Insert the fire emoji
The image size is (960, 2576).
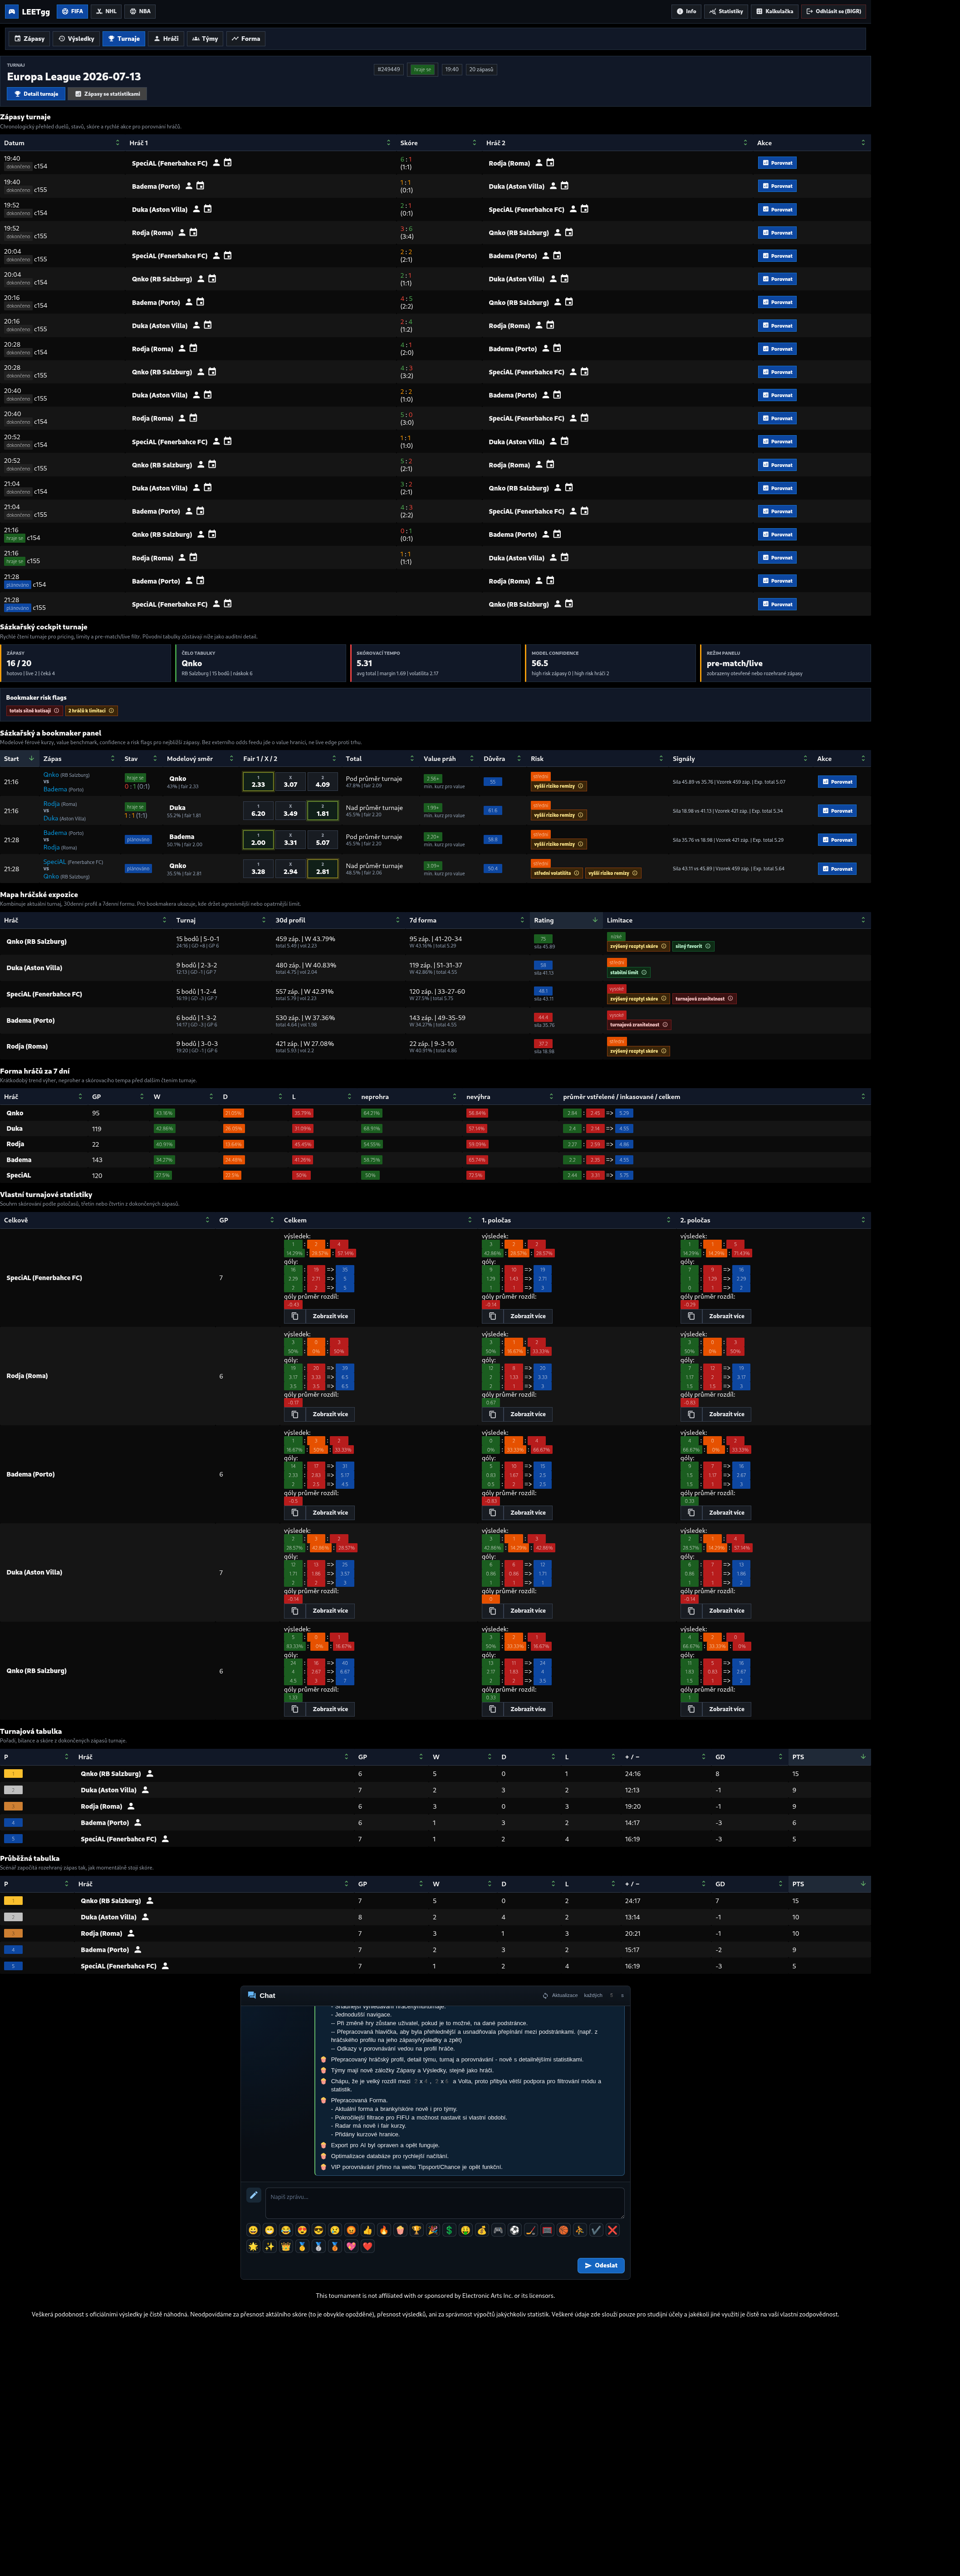(x=384, y=2230)
